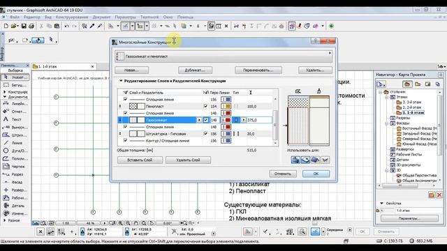The height and width of the screenshot is (251, 447).
Task: Click blue pen swatch in Штукатурка - Гипсовая row
Action: point(226,133)
